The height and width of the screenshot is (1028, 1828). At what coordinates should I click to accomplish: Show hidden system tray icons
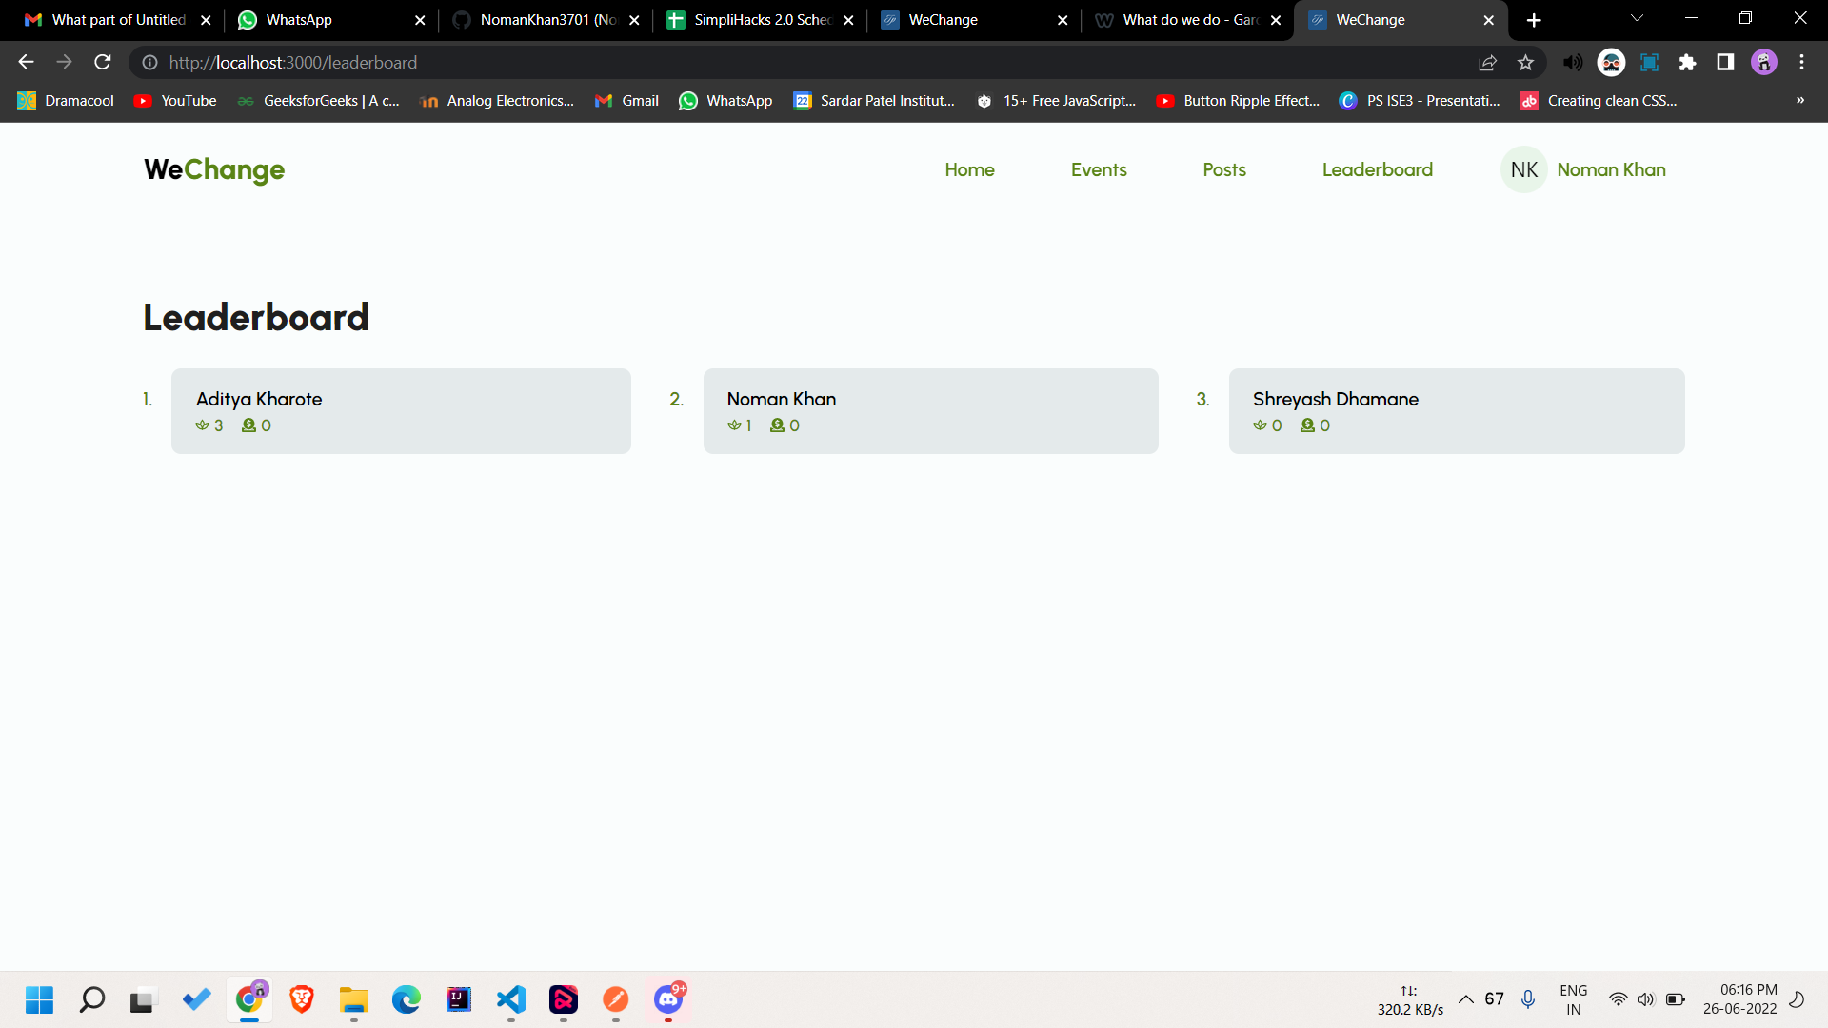pos(1466,999)
